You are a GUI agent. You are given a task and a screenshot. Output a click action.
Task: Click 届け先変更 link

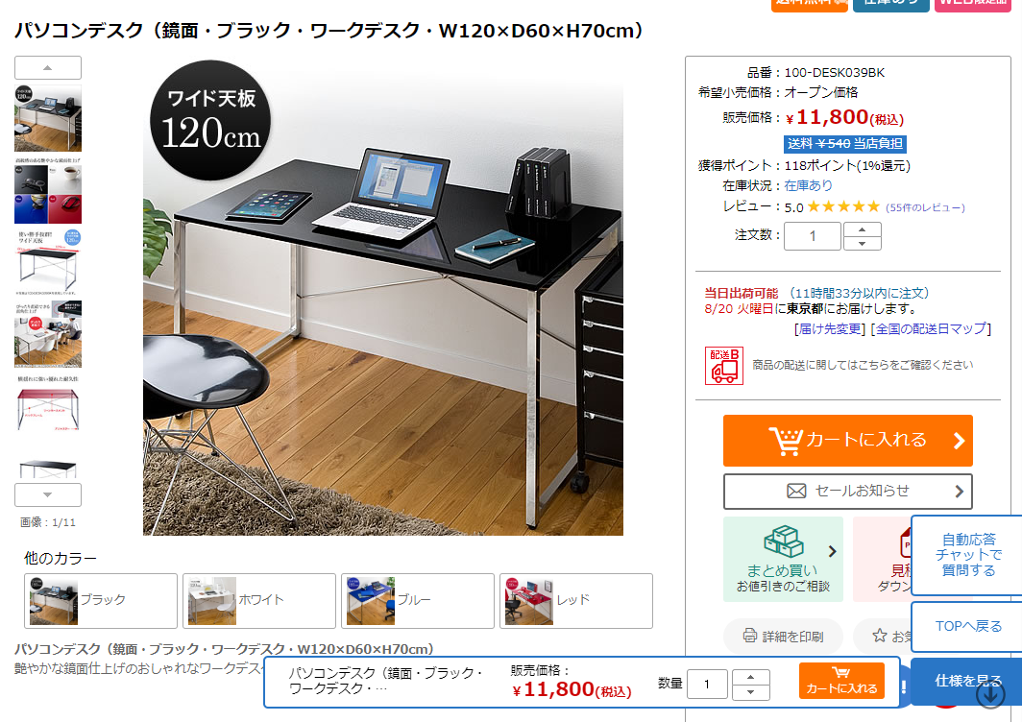tap(830, 329)
